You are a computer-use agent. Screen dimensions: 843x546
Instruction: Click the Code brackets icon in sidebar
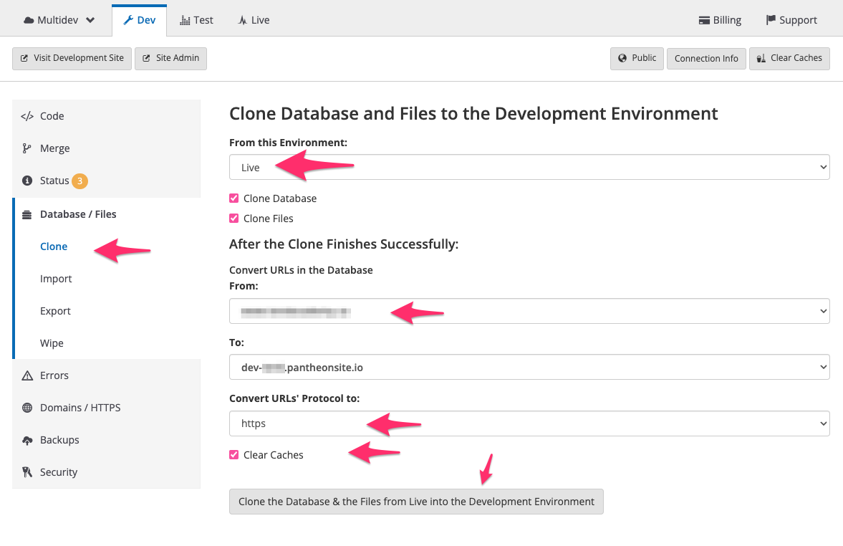pyautogui.click(x=27, y=116)
